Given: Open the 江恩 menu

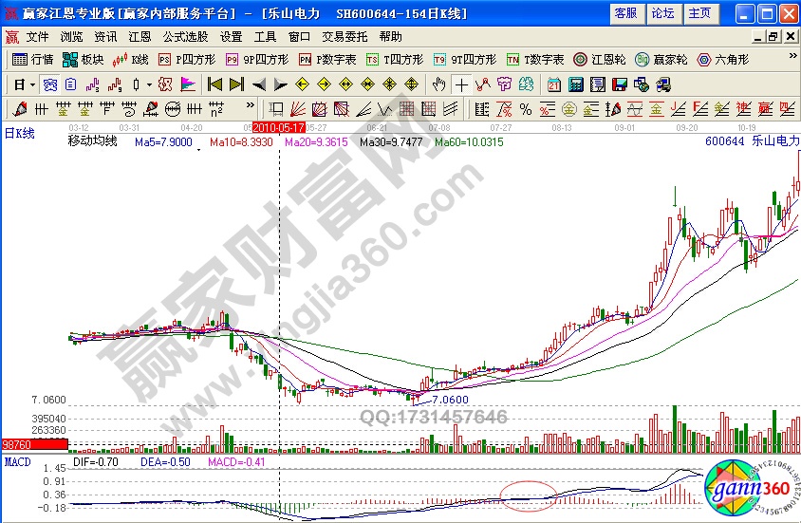Looking at the screenshot, I should coord(140,37).
